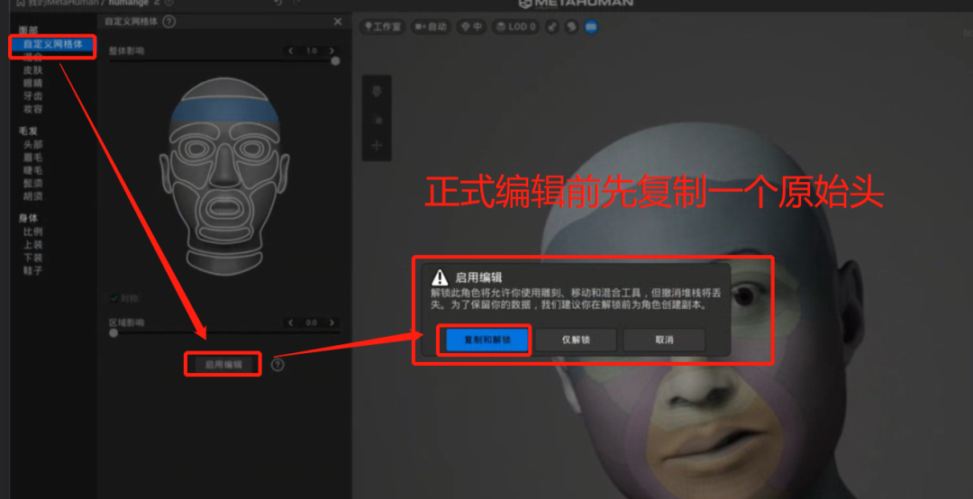Image resolution: width=973 pixels, height=499 pixels.
Task: Open the 鞋子 (shoes) section
Action: click(33, 270)
